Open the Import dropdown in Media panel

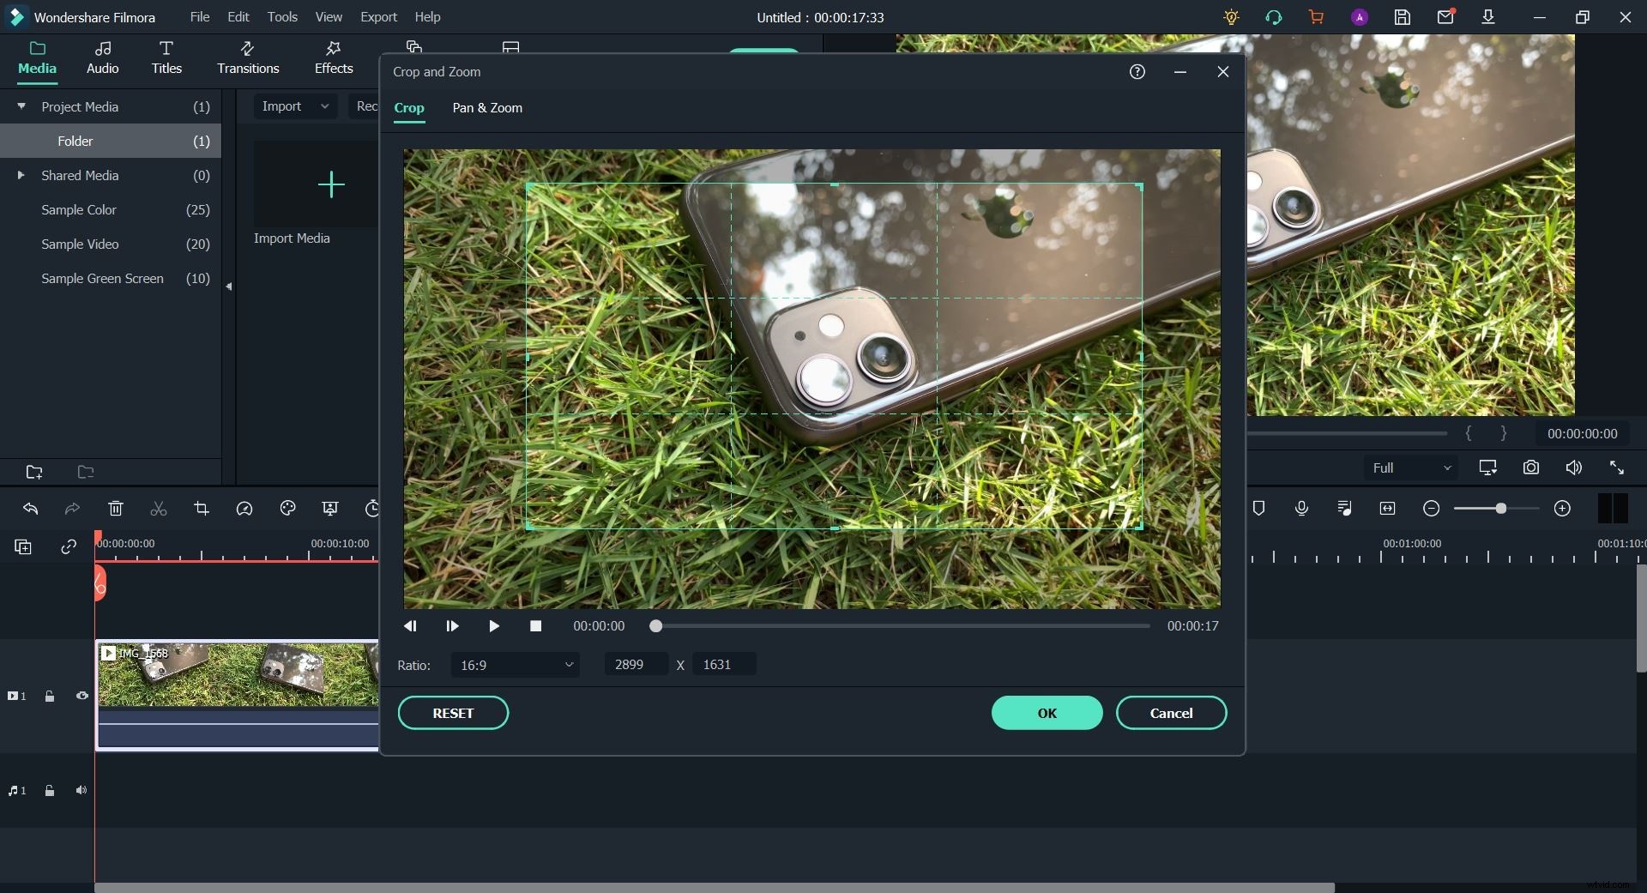tap(294, 106)
